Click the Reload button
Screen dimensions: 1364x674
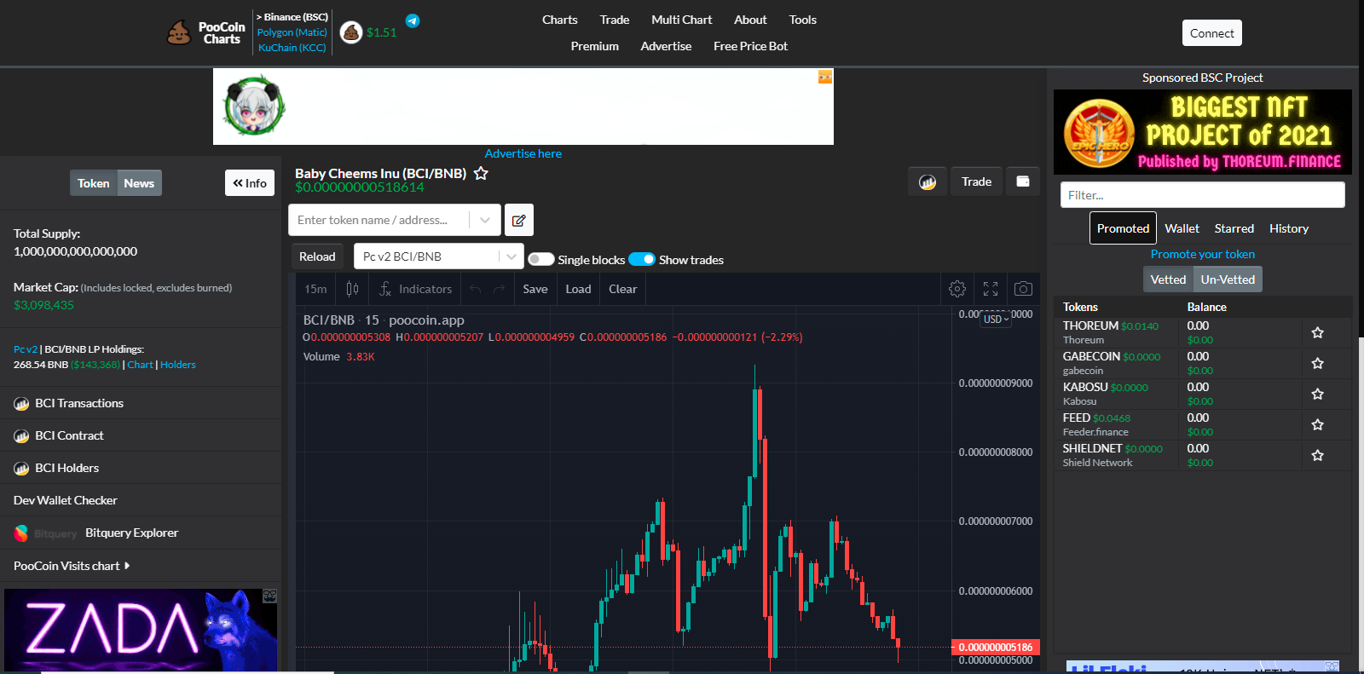click(x=317, y=256)
